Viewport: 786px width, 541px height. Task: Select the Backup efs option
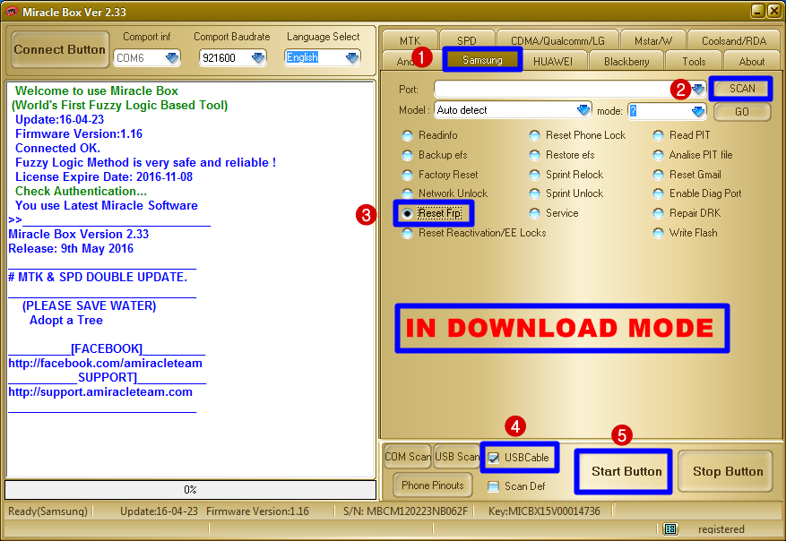click(x=408, y=155)
